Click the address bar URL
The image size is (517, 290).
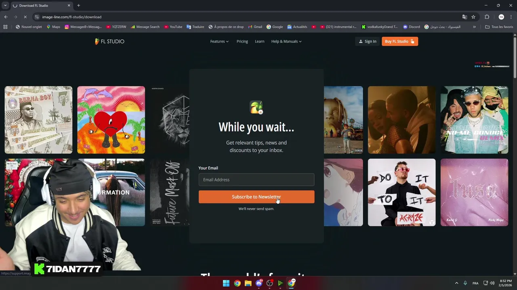pyautogui.click(x=72, y=17)
